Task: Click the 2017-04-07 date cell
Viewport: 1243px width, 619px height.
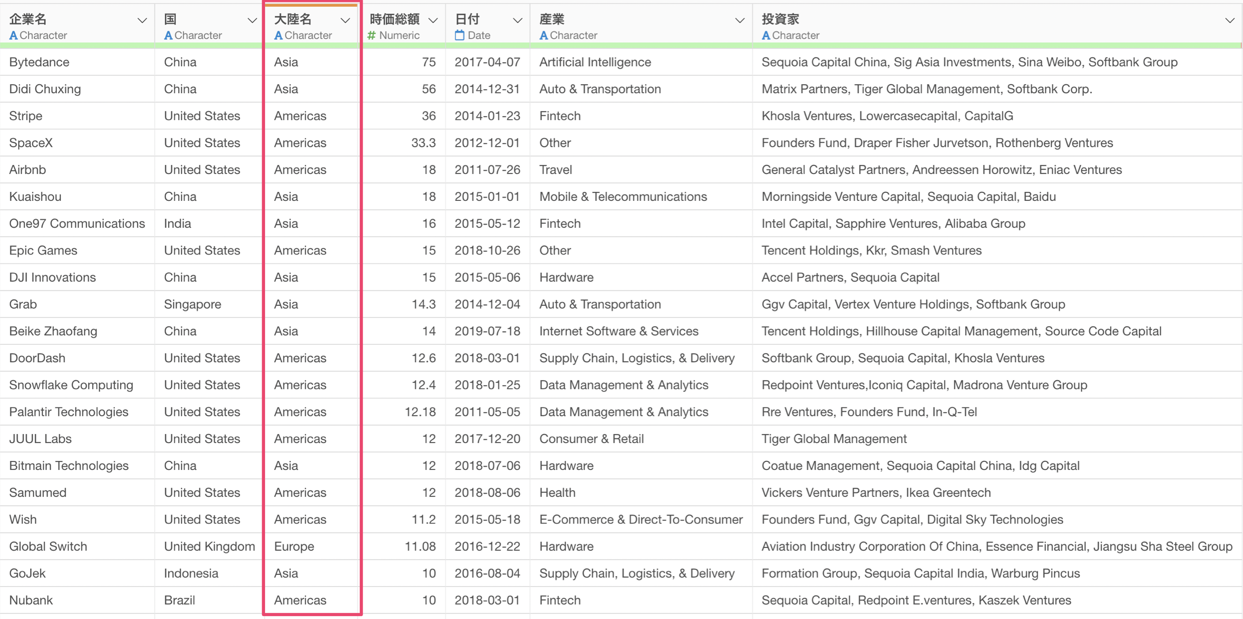Action: tap(487, 62)
